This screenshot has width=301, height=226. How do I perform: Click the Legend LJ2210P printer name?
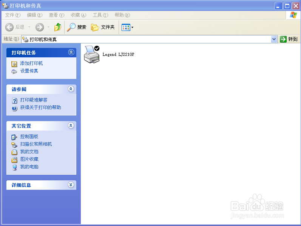click(118, 54)
